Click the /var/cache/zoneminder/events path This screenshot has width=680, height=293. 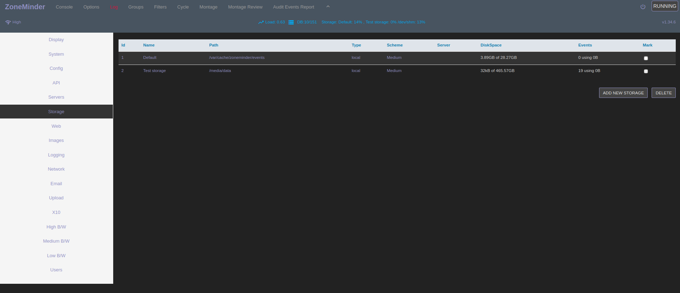pos(237,57)
